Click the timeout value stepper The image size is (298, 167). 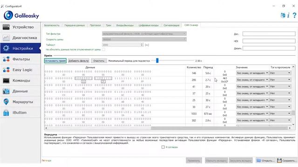[x=142, y=45]
